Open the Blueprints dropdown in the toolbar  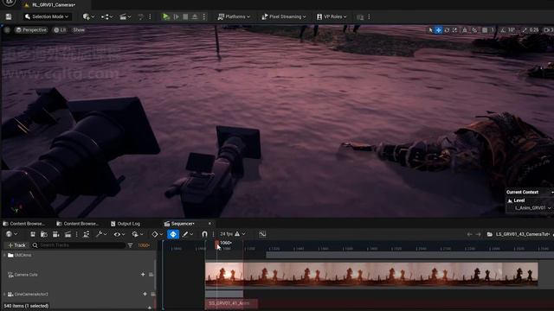click(106, 16)
